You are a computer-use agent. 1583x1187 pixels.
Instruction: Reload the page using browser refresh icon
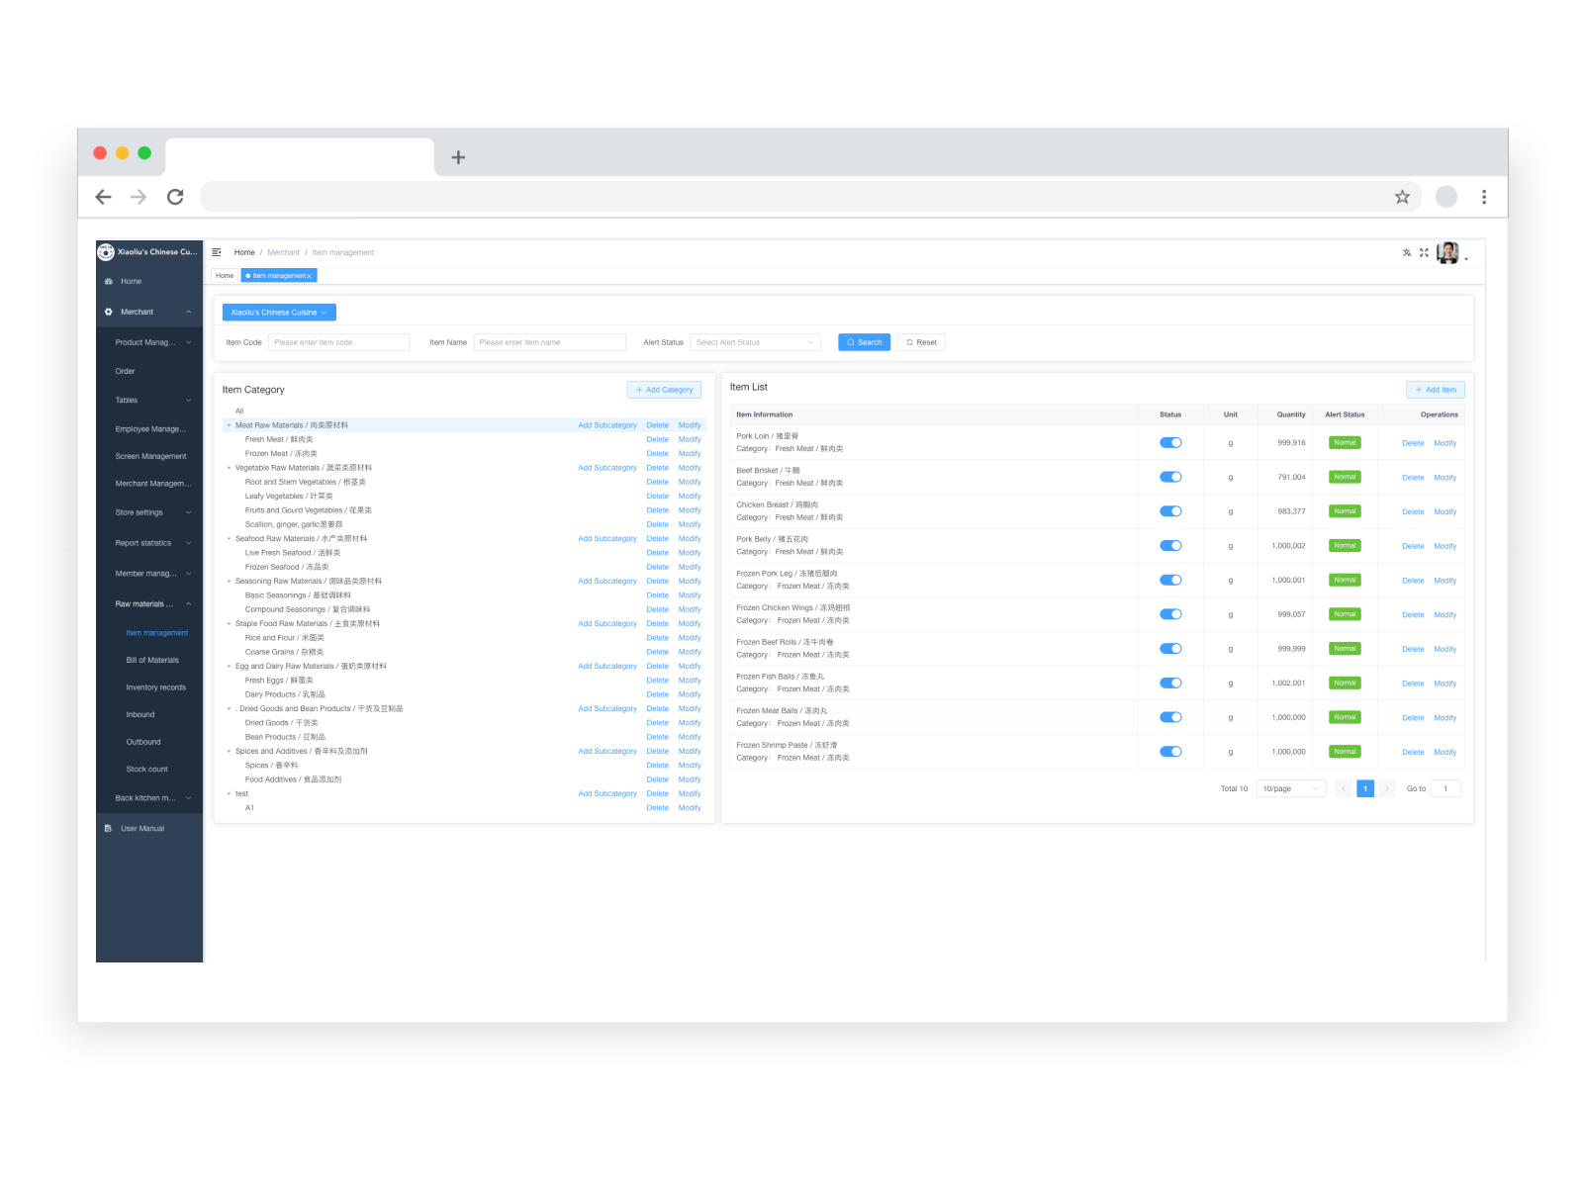175,197
